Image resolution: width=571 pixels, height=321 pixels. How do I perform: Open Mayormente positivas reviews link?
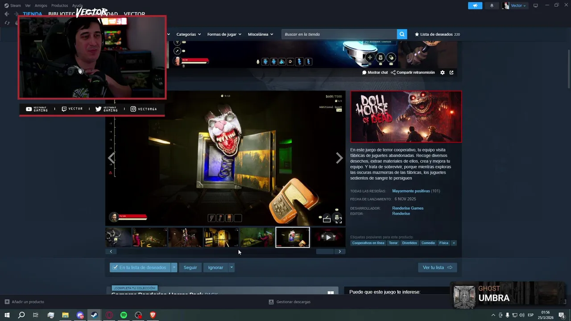tap(411, 191)
